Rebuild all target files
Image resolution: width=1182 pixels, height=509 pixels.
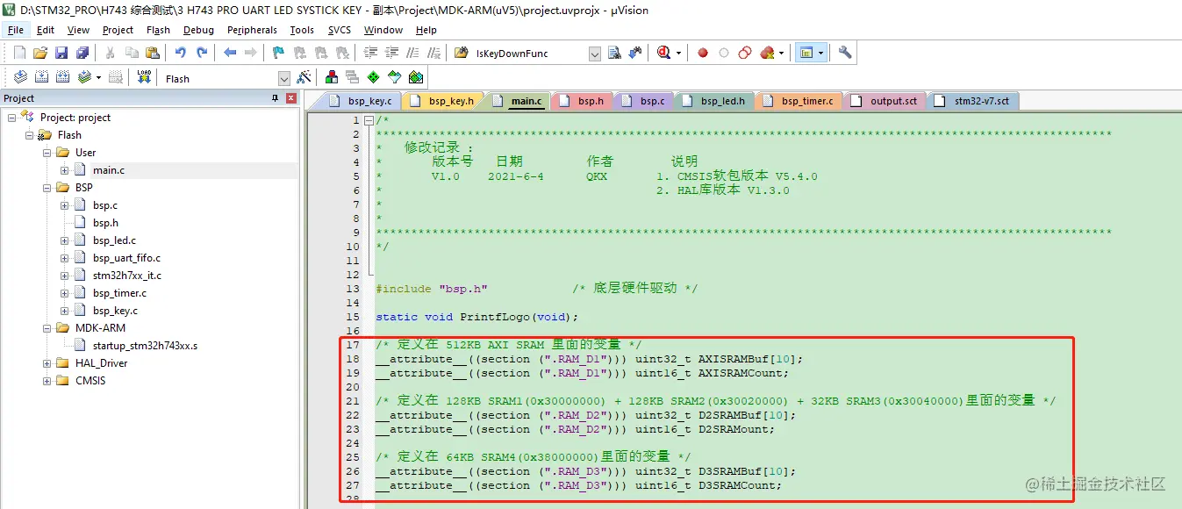[62, 78]
